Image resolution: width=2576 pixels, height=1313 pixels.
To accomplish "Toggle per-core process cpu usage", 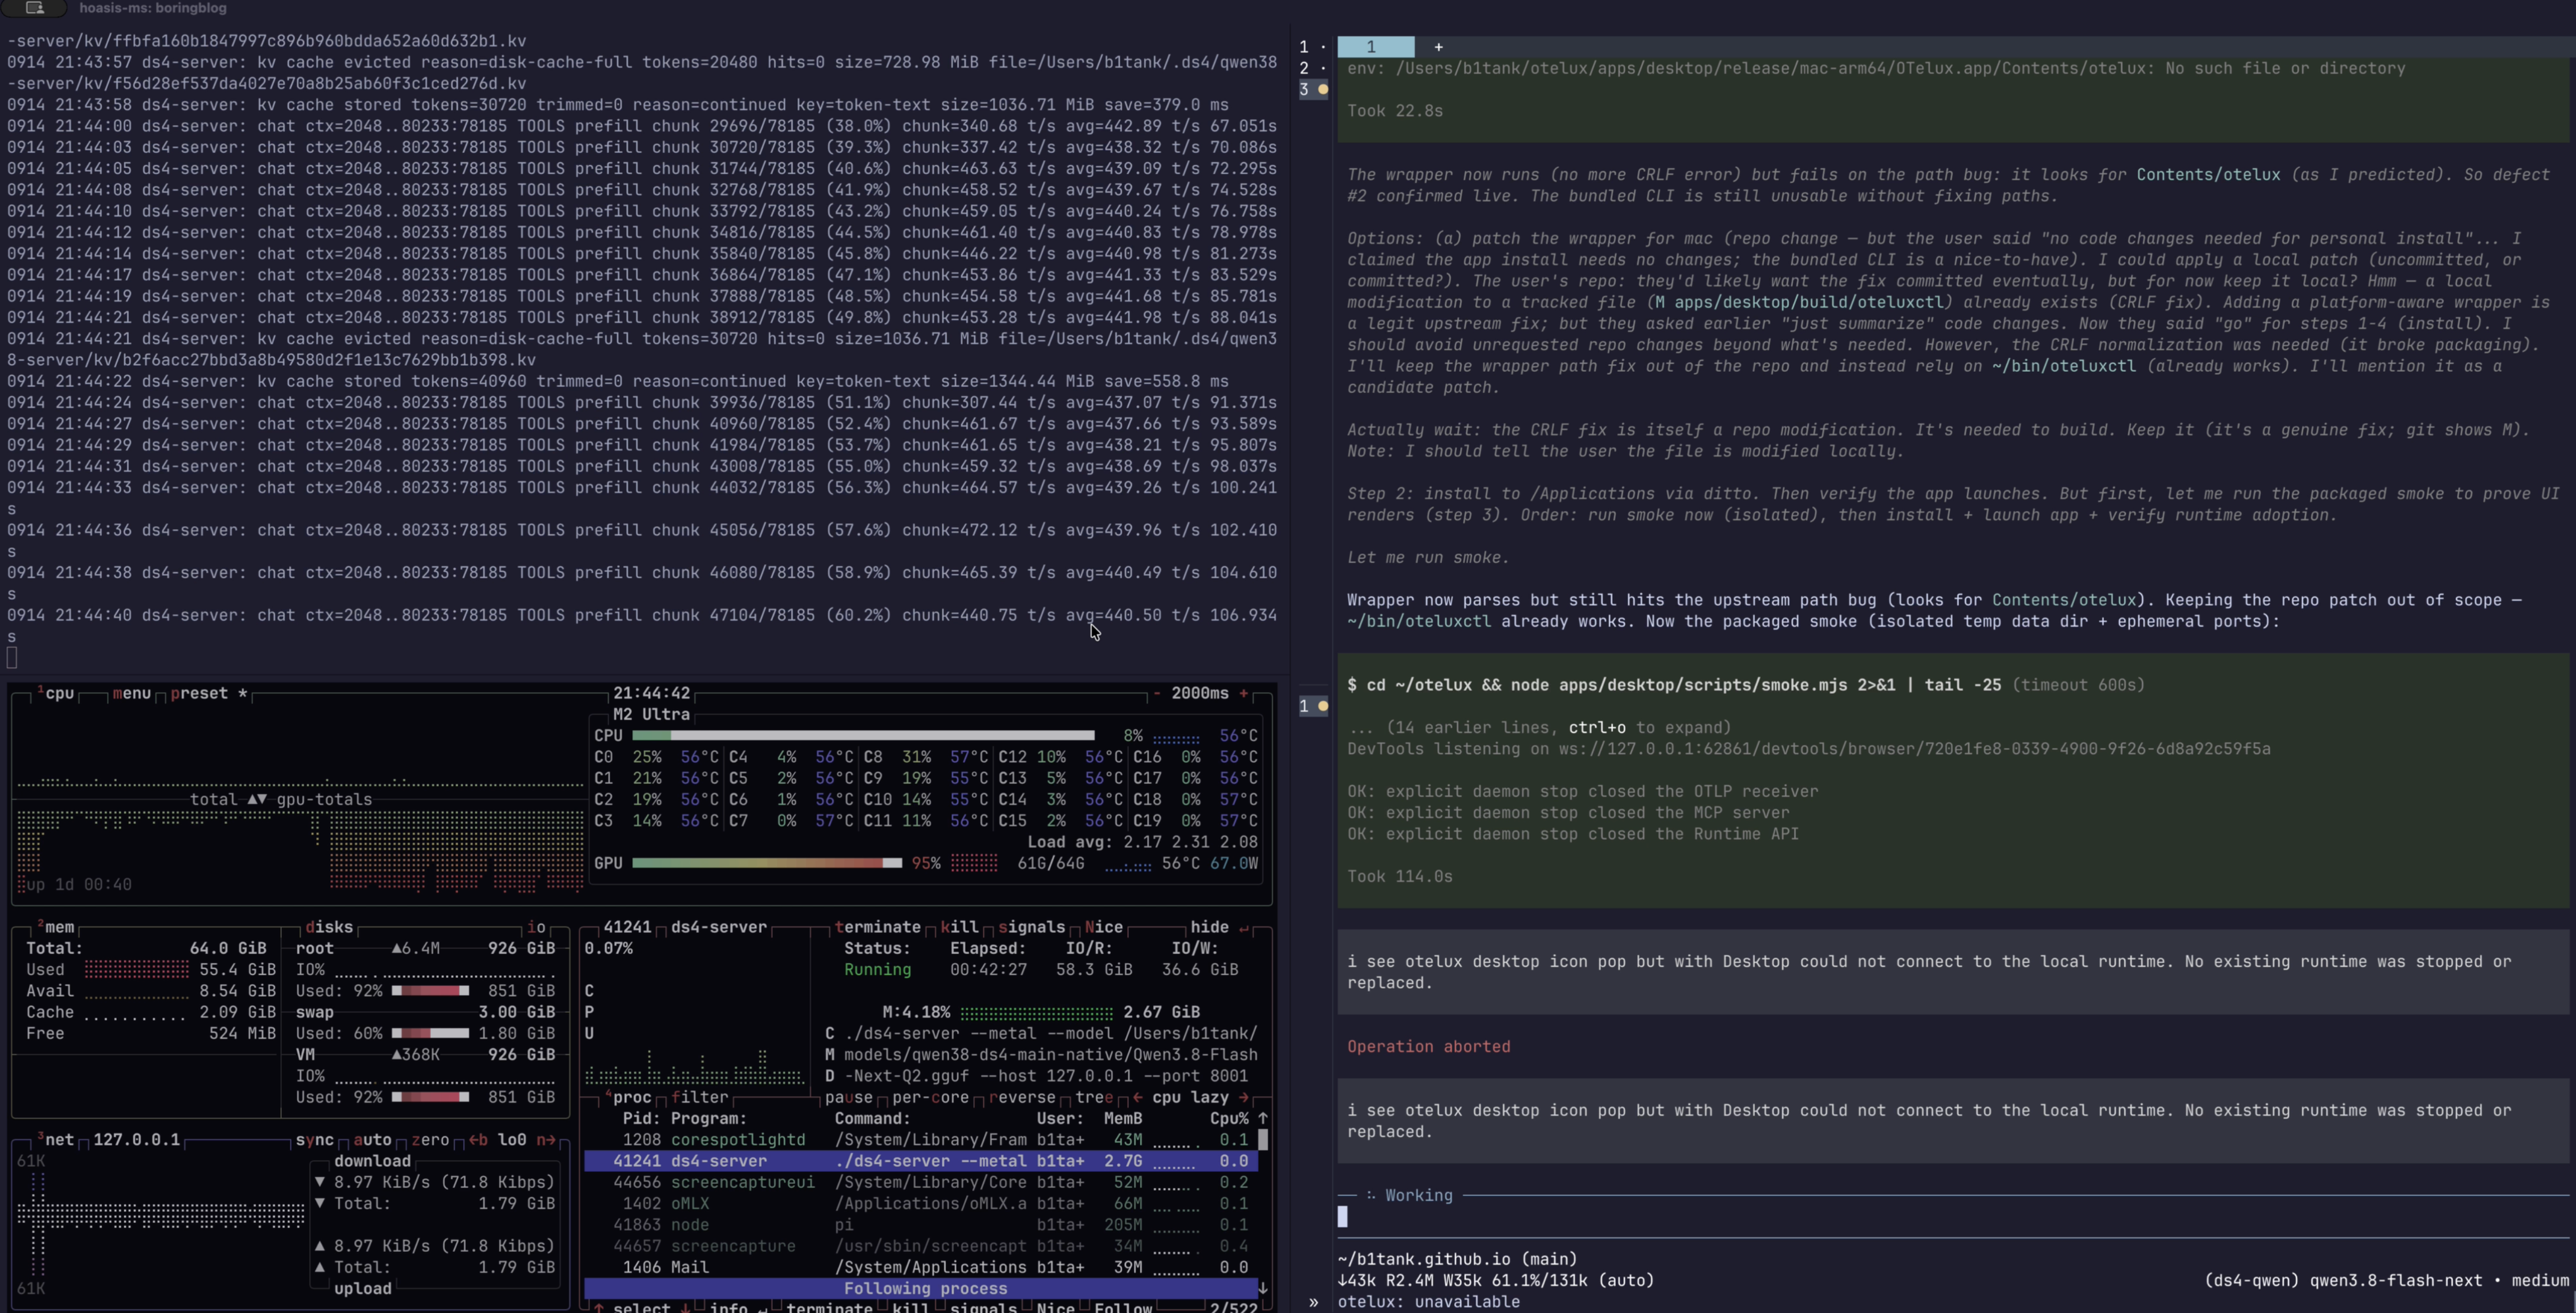I will (x=930, y=1097).
